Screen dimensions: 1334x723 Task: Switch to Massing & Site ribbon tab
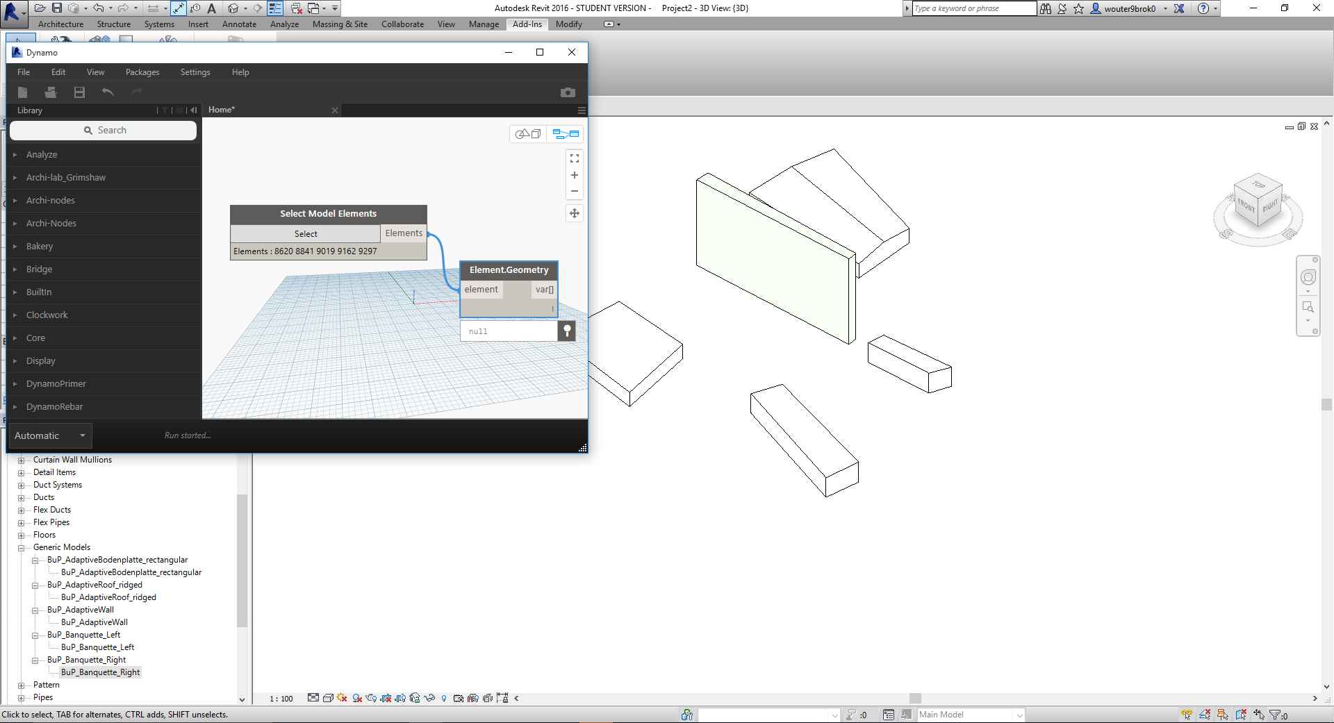pos(340,24)
